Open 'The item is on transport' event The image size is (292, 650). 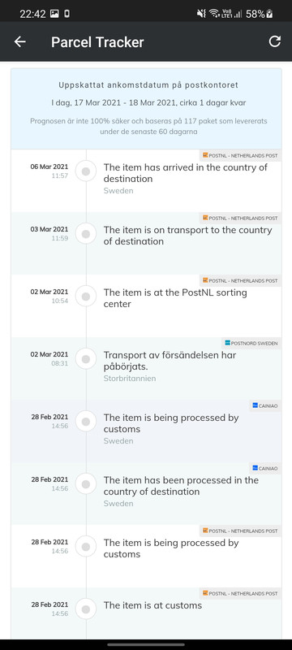[147, 243]
